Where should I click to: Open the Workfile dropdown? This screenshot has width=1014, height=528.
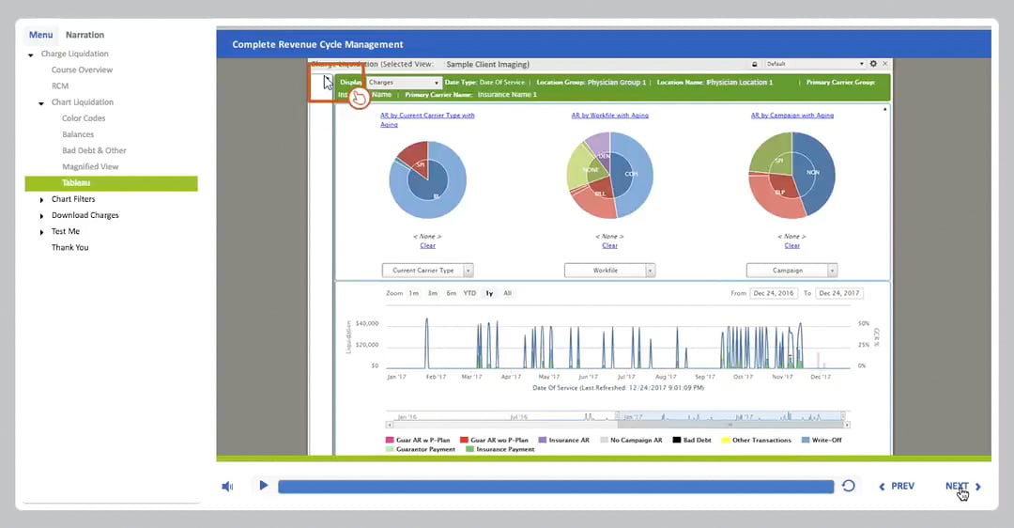609,271
